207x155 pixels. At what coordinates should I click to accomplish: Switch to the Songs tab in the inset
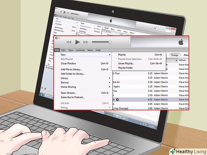click(175, 55)
